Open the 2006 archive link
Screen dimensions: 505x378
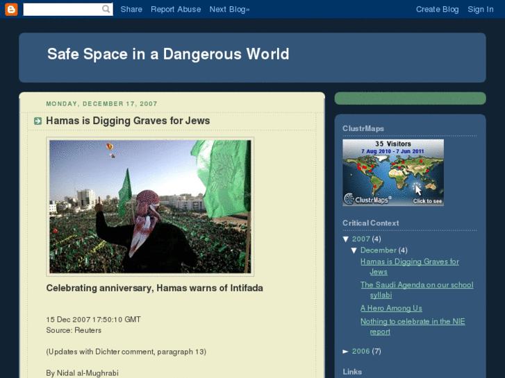point(361,352)
